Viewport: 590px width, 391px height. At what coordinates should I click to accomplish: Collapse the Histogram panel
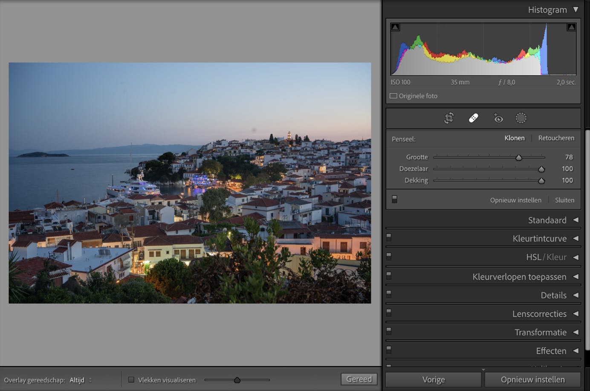coord(576,9)
